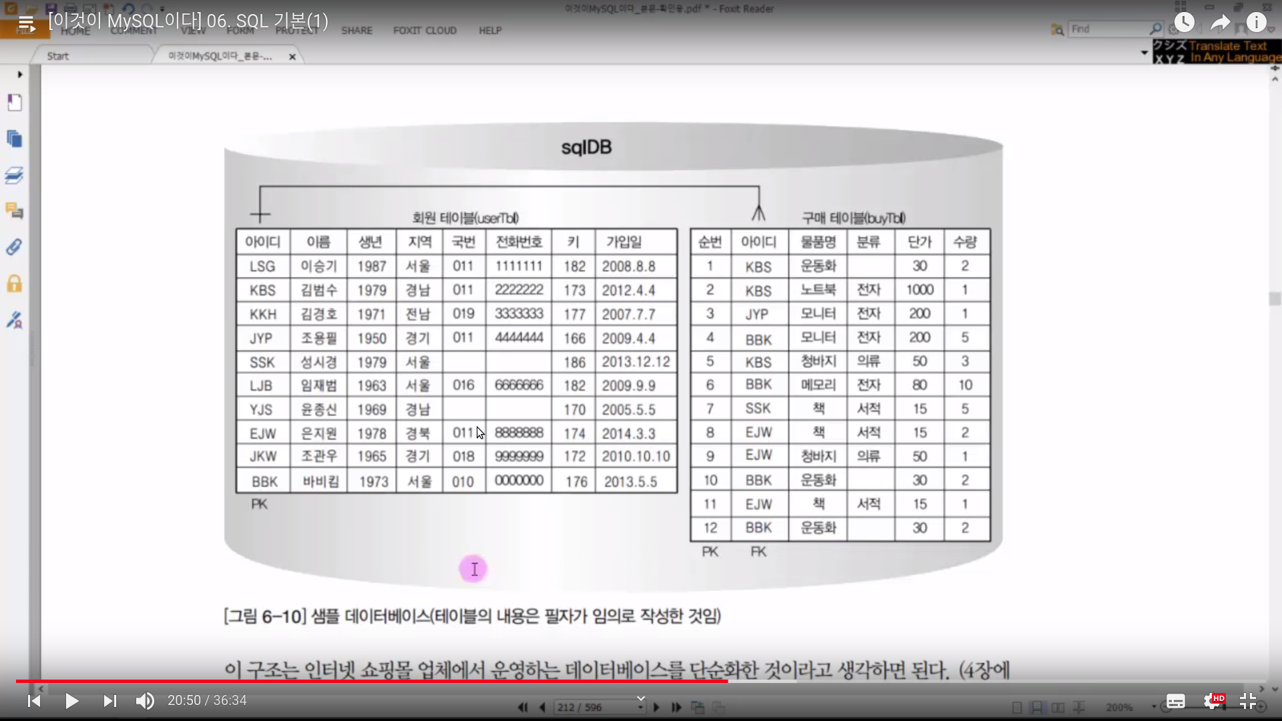Open the COMMENT ribbon tab
1282x721 pixels.
134,31
